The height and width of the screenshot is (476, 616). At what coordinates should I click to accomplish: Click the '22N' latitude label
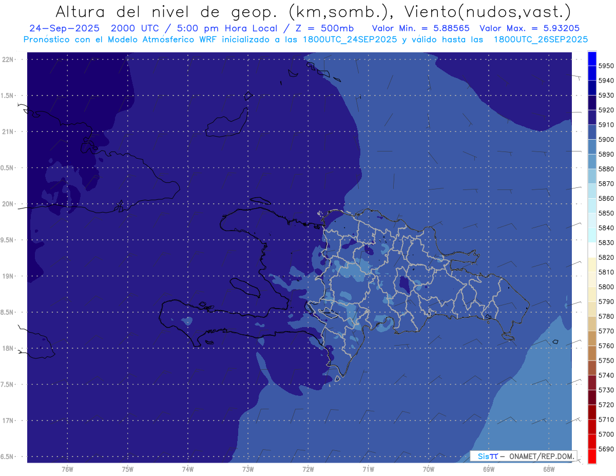(9, 60)
